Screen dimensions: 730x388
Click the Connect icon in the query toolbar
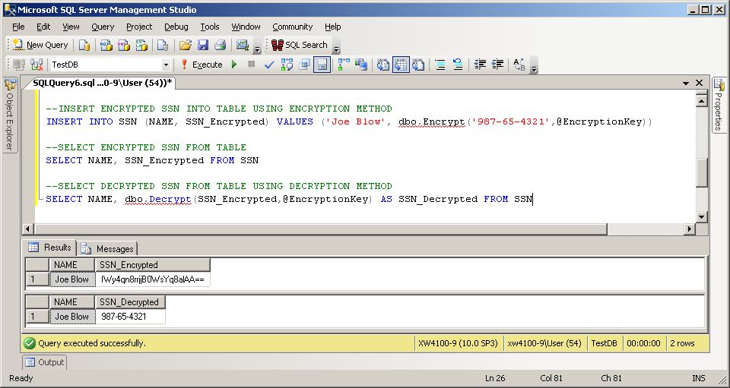19,65
